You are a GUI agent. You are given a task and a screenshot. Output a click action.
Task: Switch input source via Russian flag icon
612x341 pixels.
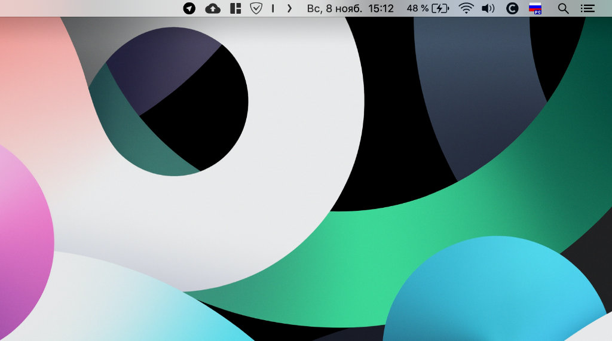[535, 8]
